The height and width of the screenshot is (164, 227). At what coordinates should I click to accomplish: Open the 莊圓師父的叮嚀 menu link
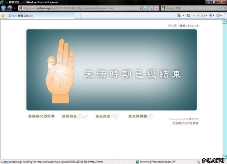click(41, 116)
